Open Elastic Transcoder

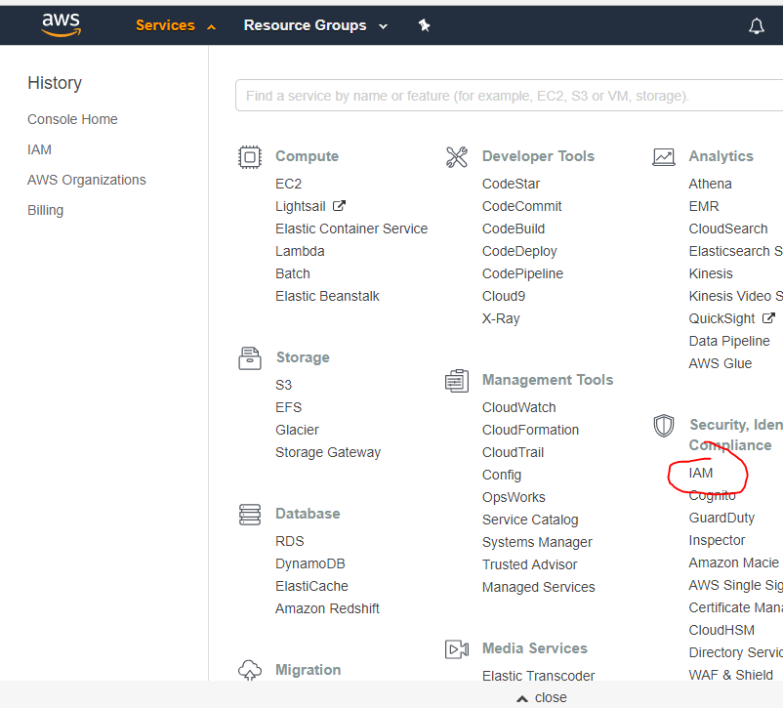(x=538, y=676)
